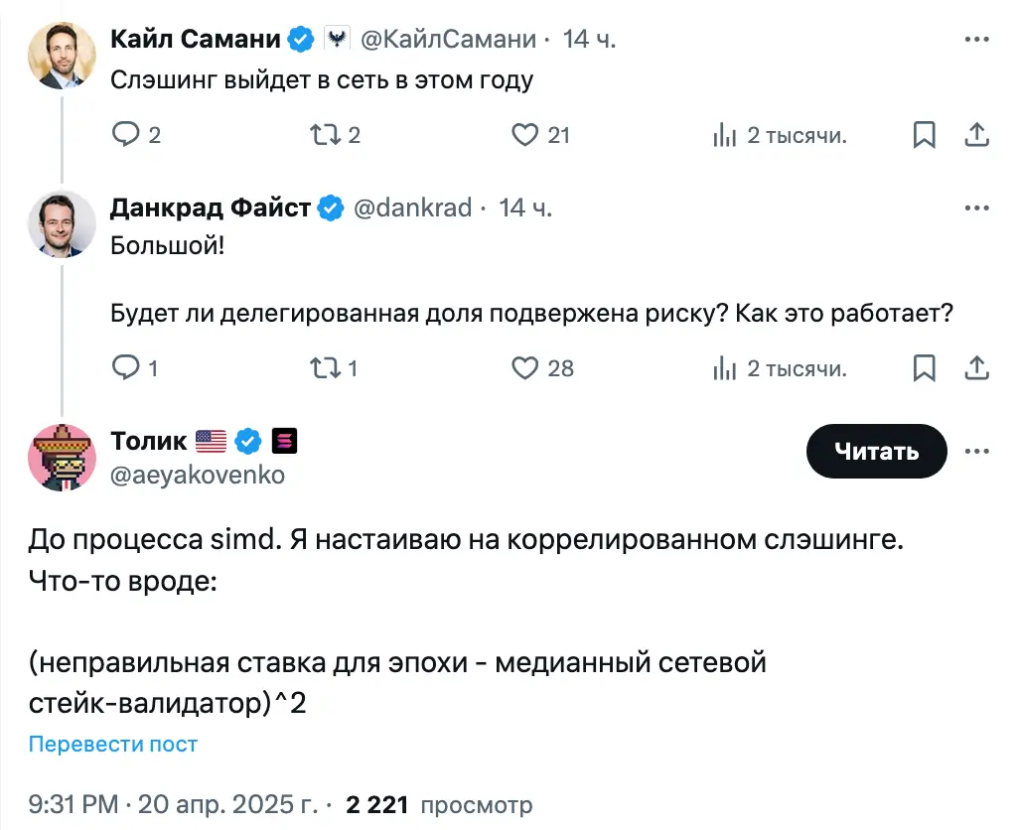
Task: View analytics for Данкрад Файст's tweet
Action: coord(725,368)
